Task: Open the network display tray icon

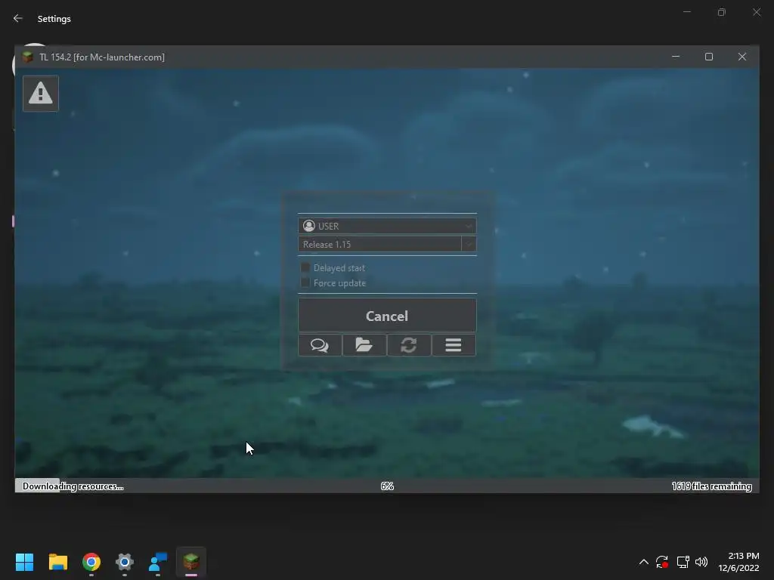Action: tap(683, 562)
